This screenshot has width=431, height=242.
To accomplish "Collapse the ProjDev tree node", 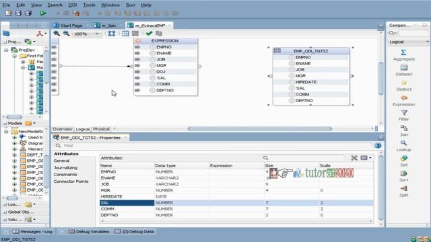I will (x=6, y=50).
